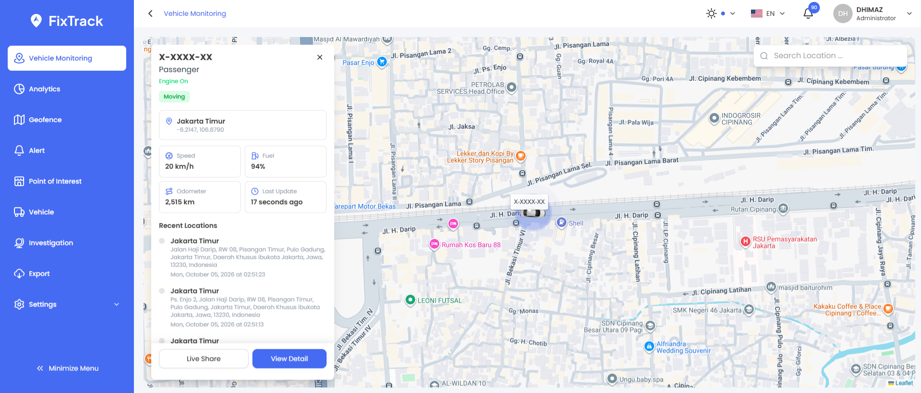
Task: Click the Speed gauge icon
Action: point(169,156)
